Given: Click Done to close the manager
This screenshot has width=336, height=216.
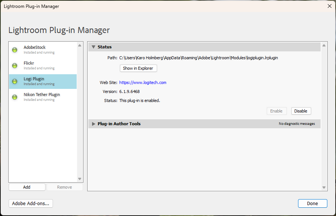Looking at the screenshot, I should point(312,203).
